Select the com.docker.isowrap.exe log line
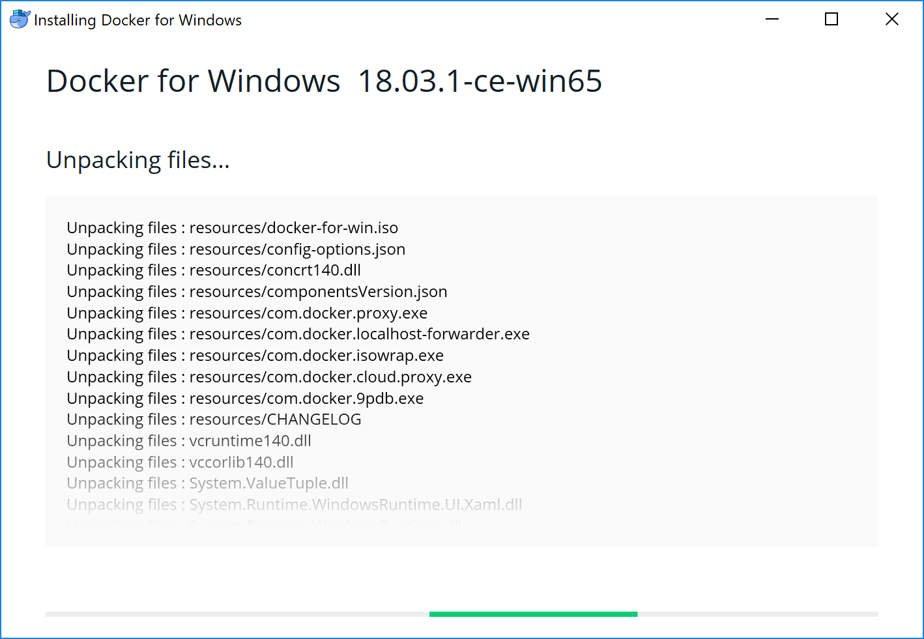Image resolution: width=924 pixels, height=639 pixels. [x=254, y=355]
